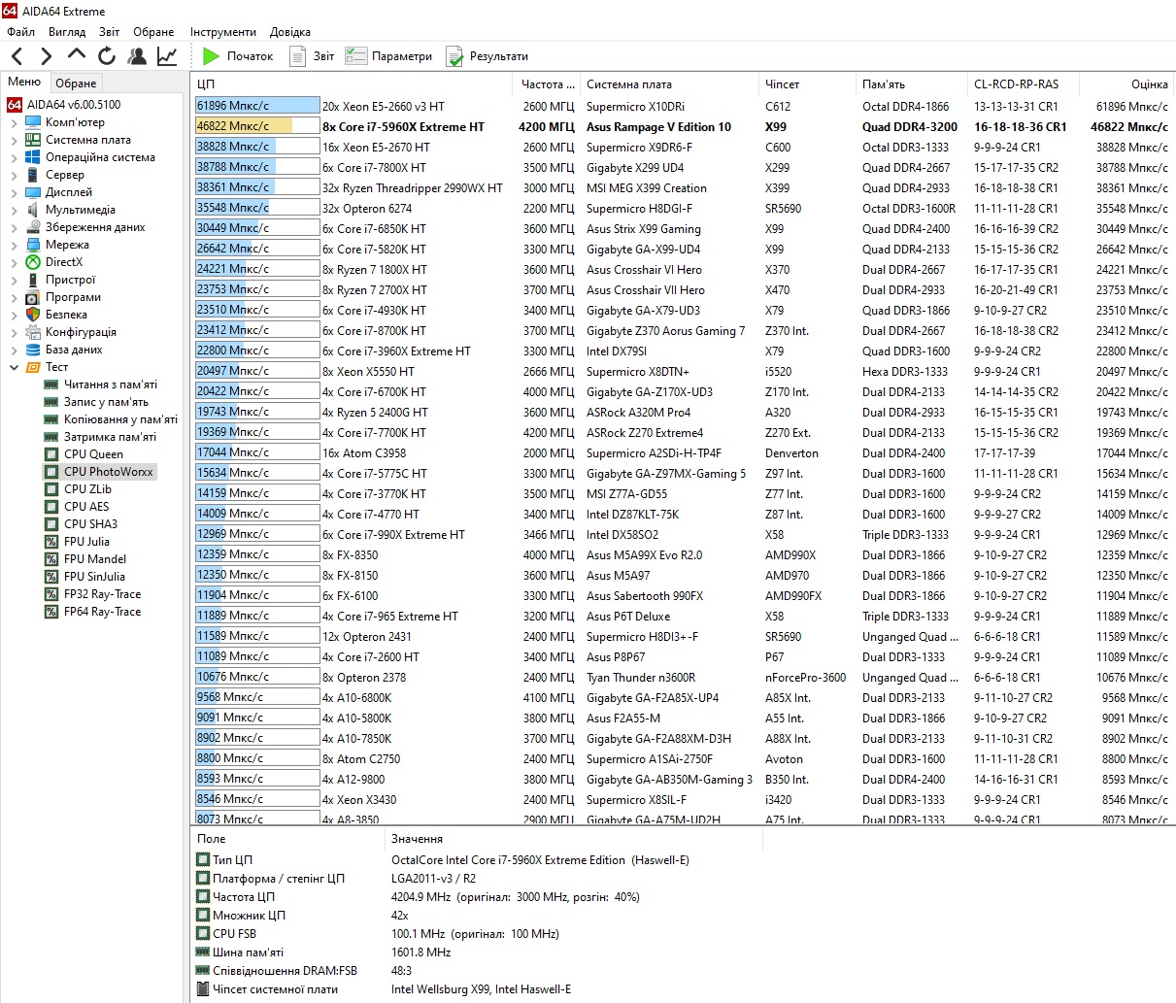
Task: Click the Refresh toolbar icon
Action: tap(107, 56)
